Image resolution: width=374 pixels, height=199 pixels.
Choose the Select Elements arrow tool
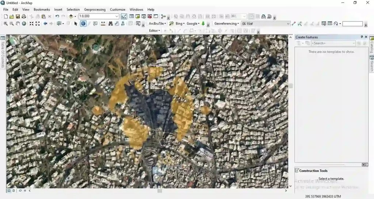click(76, 24)
